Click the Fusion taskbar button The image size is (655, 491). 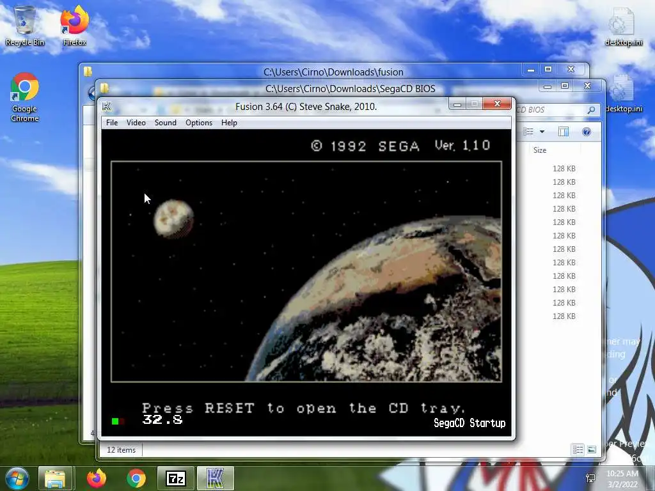215,479
